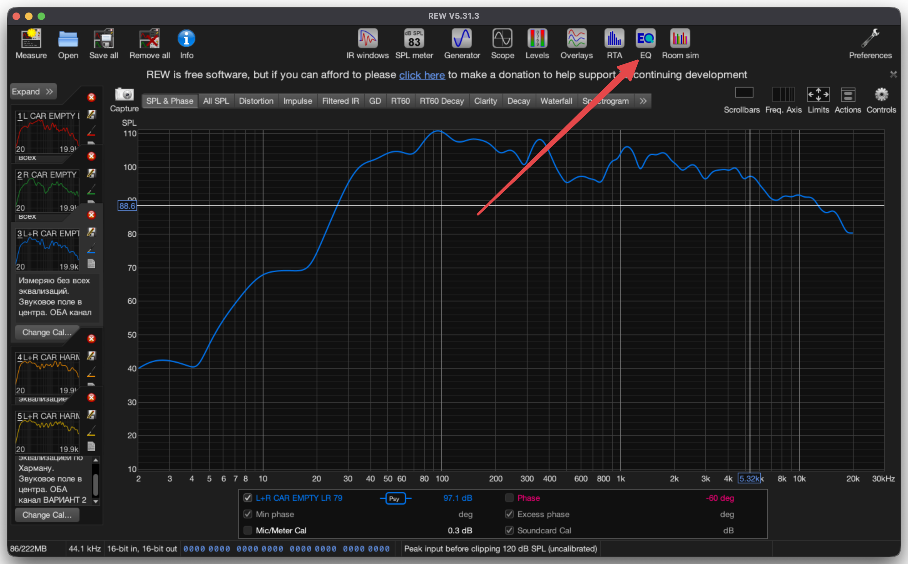
Task: Click the Open folder icon
Action: click(x=68, y=44)
